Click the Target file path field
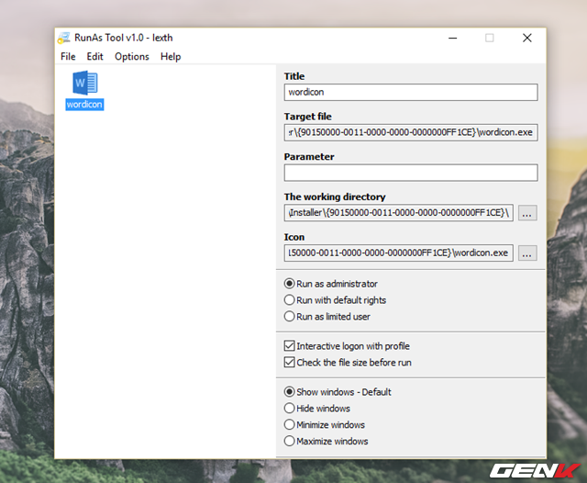 click(410, 132)
